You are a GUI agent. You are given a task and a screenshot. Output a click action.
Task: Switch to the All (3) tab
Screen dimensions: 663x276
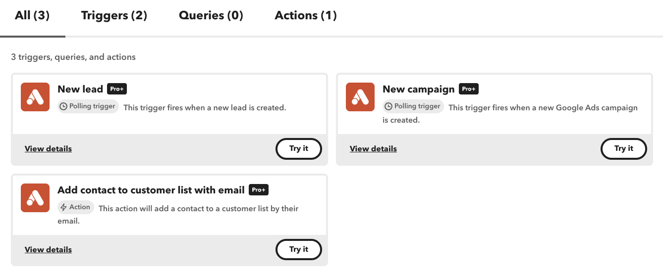point(32,16)
